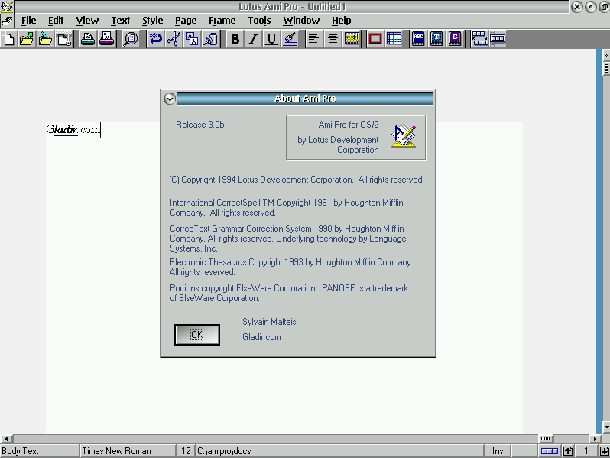Open the Body Text style list
The width and height of the screenshot is (610, 458).
[40, 451]
